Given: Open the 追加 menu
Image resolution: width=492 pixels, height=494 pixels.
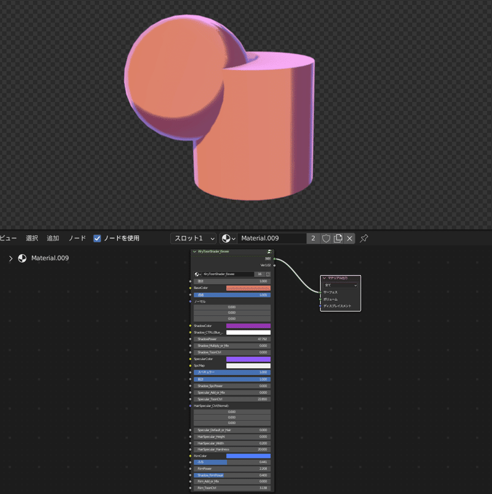Looking at the screenshot, I should tap(53, 239).
